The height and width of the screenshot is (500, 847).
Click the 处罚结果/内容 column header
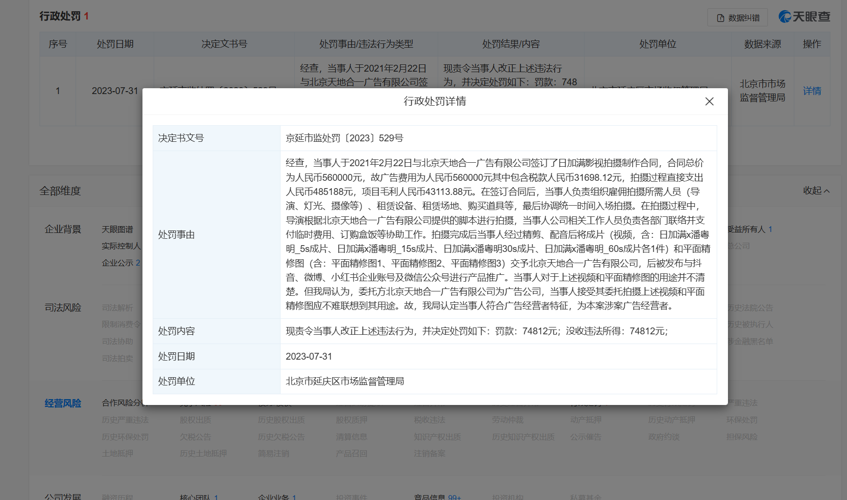[511, 44]
